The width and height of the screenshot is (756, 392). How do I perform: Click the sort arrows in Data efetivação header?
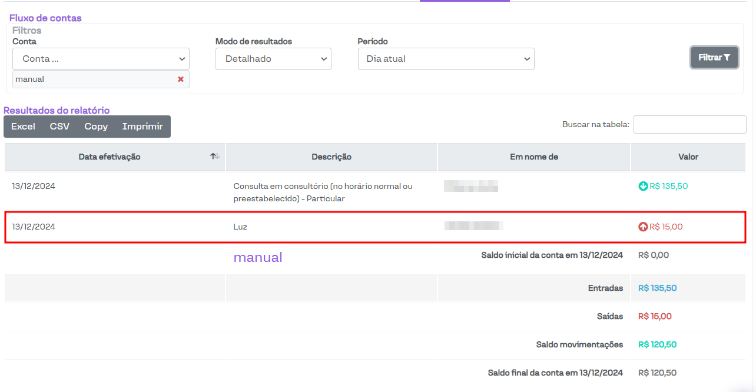215,157
